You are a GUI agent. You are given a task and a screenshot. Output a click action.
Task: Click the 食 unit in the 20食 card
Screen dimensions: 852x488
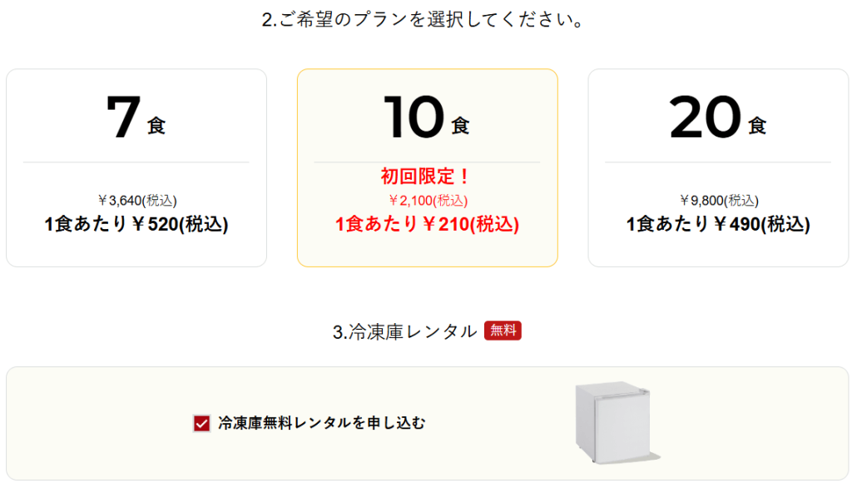point(757,126)
